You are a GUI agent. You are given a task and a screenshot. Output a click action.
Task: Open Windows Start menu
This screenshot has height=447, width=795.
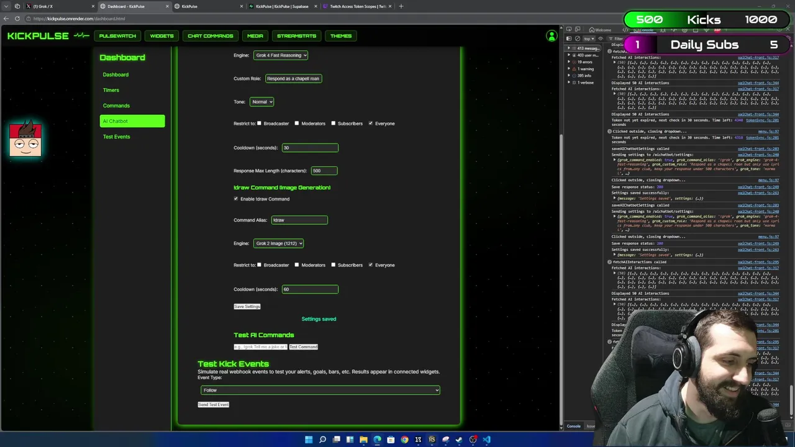coord(309,440)
